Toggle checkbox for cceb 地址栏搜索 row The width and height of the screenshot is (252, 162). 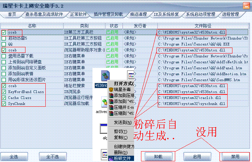[x=4, y=86]
